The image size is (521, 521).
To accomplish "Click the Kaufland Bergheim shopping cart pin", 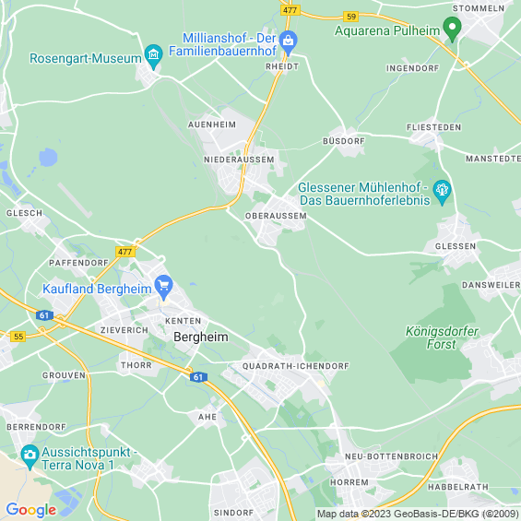I will pyautogui.click(x=163, y=287).
